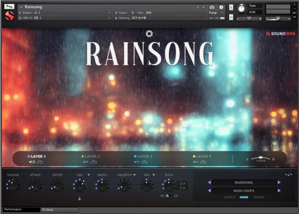The width and height of the screenshot is (299, 214).
Task: Open the Output st.1 dropdown
Action: pyautogui.click(x=65, y=13)
